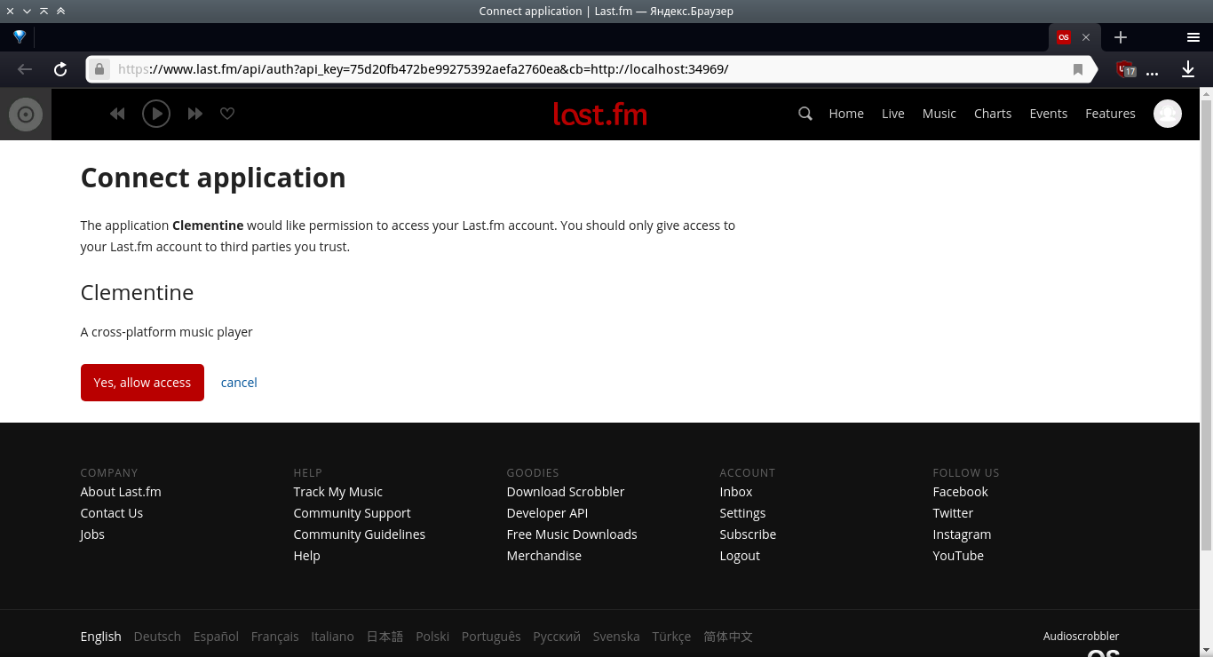Open the Track My Music link
The image size is (1213, 657).
click(338, 492)
